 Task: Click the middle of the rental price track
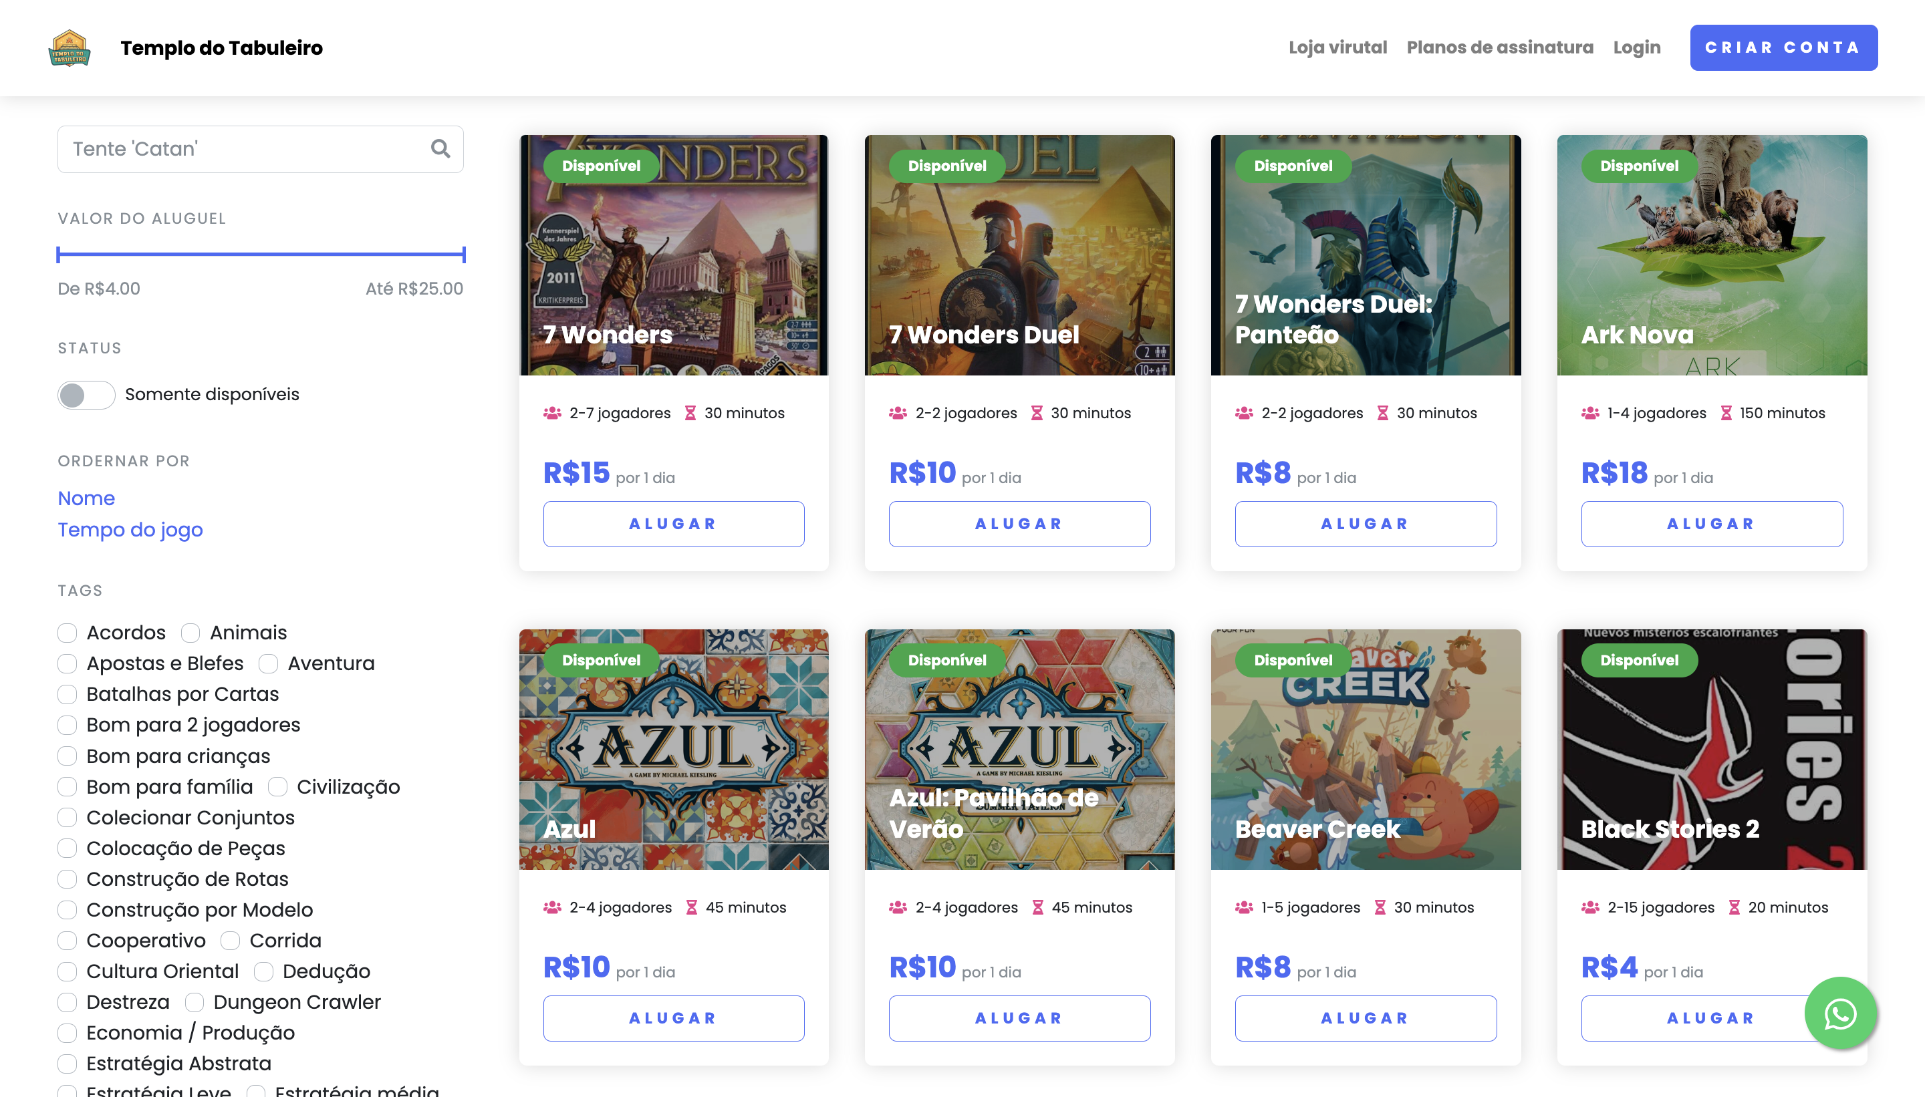pos(261,255)
